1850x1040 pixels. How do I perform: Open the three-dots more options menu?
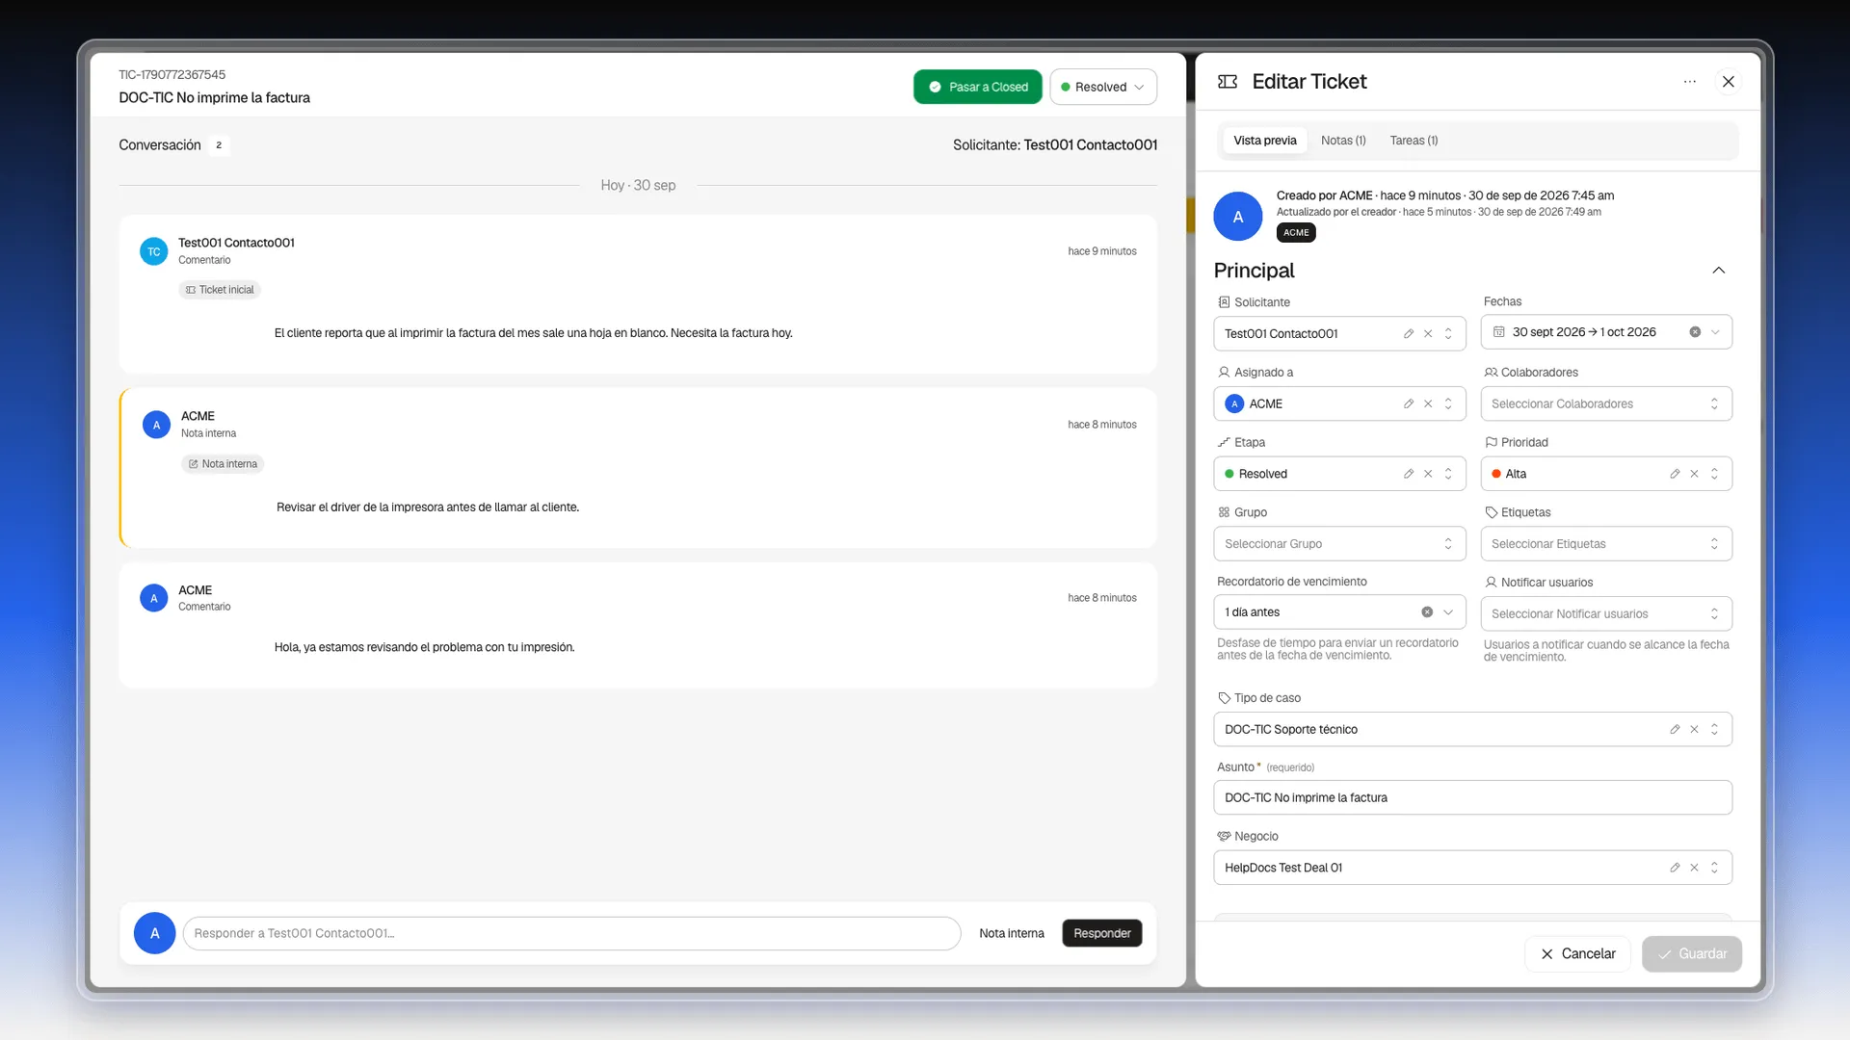coord(1690,82)
